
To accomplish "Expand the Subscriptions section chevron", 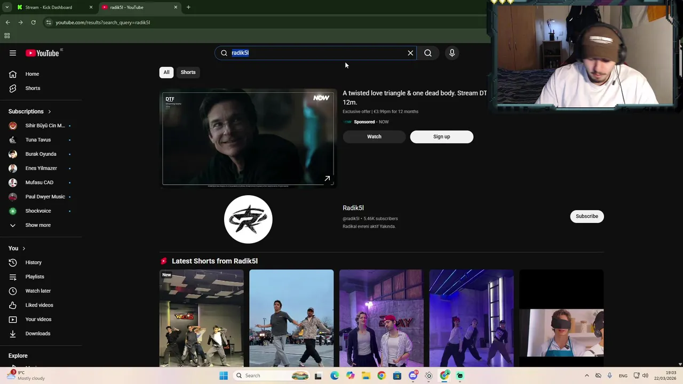I will (50, 111).
